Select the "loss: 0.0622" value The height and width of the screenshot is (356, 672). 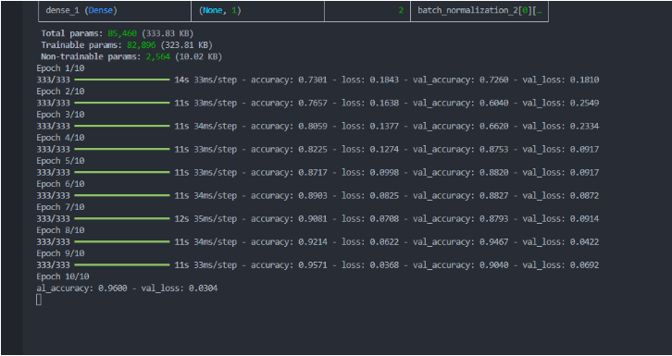370,241
